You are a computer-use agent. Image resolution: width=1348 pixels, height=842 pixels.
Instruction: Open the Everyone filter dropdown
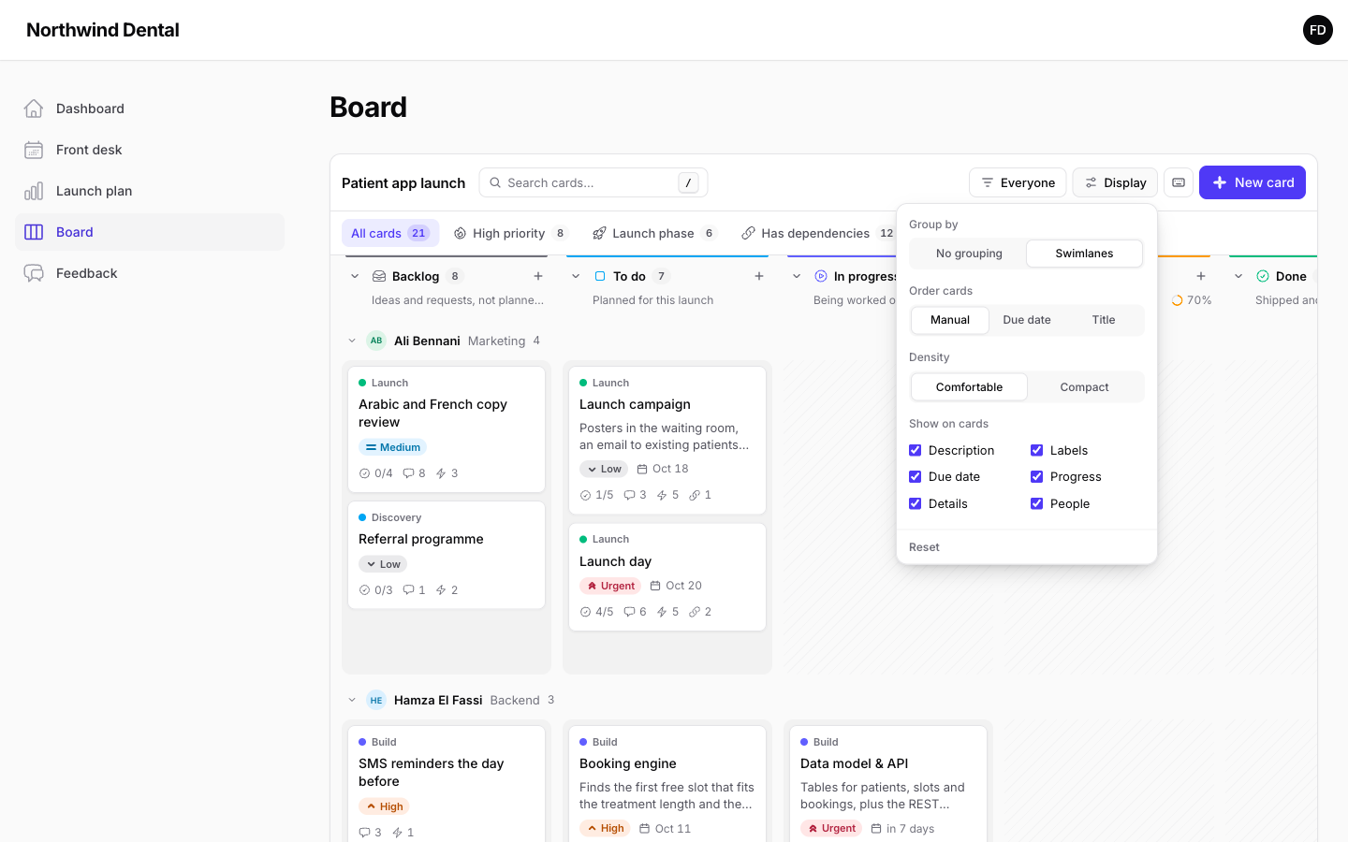coord(1018,182)
